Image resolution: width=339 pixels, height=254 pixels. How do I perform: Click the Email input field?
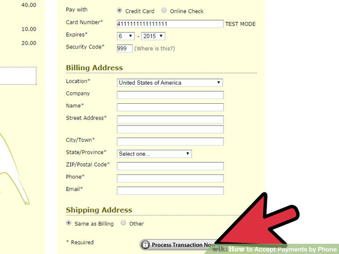[170, 191]
